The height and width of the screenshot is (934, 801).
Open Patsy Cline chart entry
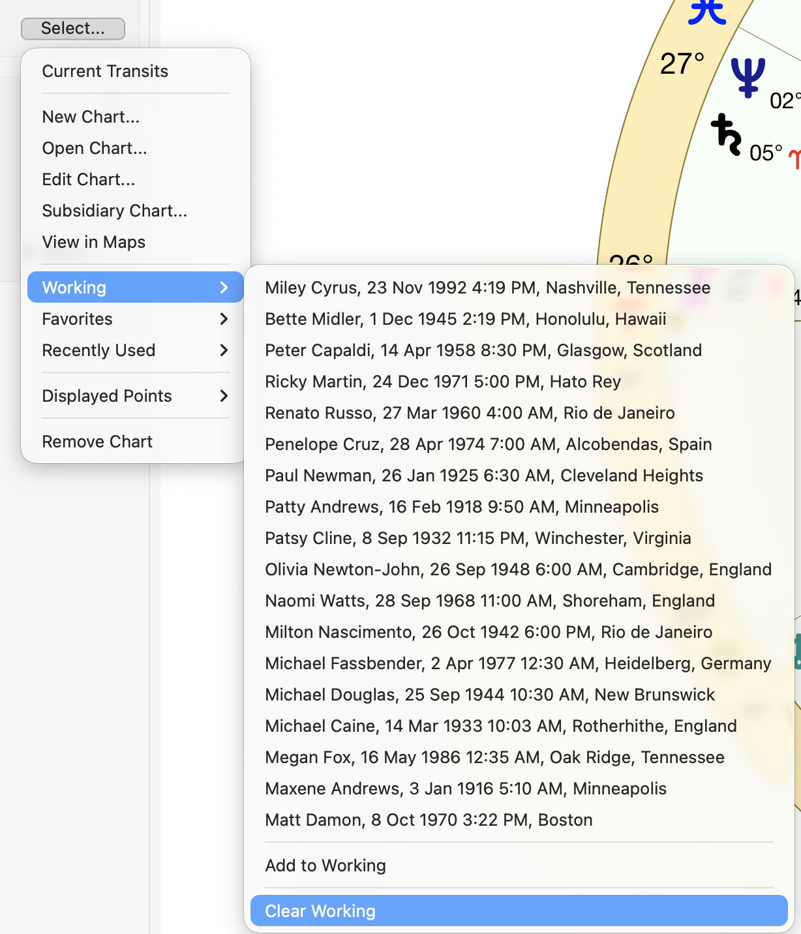click(x=519, y=538)
